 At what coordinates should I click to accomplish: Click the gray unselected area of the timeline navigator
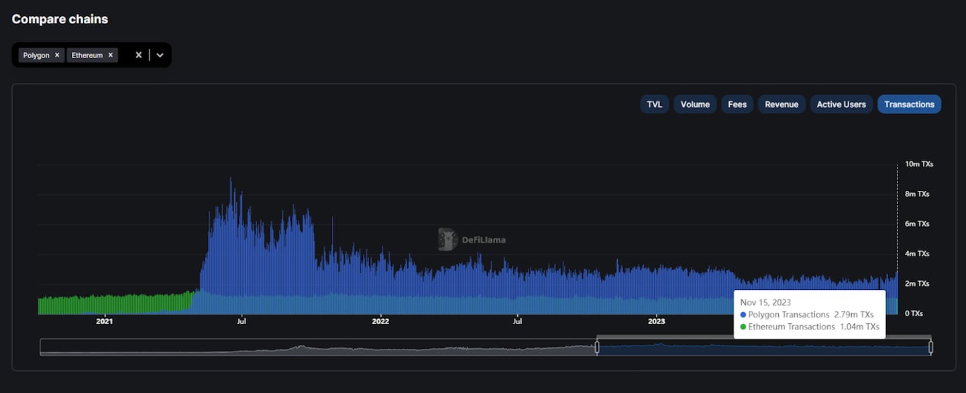315,347
